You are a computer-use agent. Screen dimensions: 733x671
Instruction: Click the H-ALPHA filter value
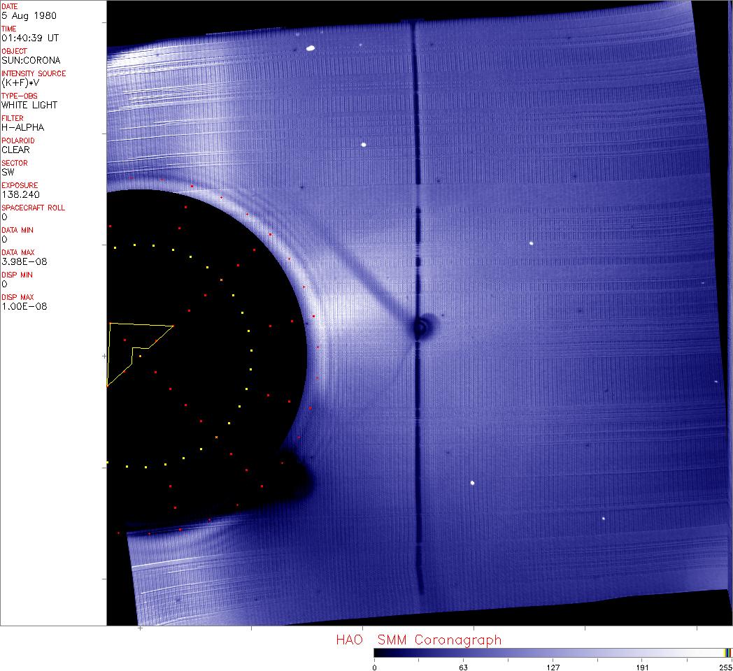coord(23,127)
